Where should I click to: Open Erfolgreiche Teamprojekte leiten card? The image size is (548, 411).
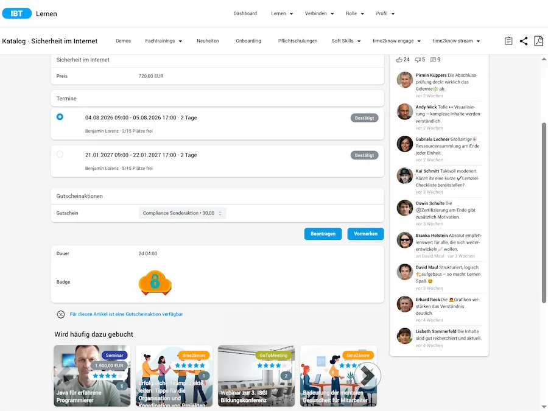click(x=174, y=376)
